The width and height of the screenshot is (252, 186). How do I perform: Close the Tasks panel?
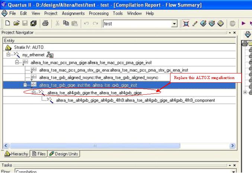[235, 165]
